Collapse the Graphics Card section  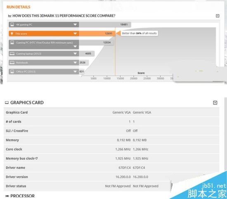[x=215, y=103]
